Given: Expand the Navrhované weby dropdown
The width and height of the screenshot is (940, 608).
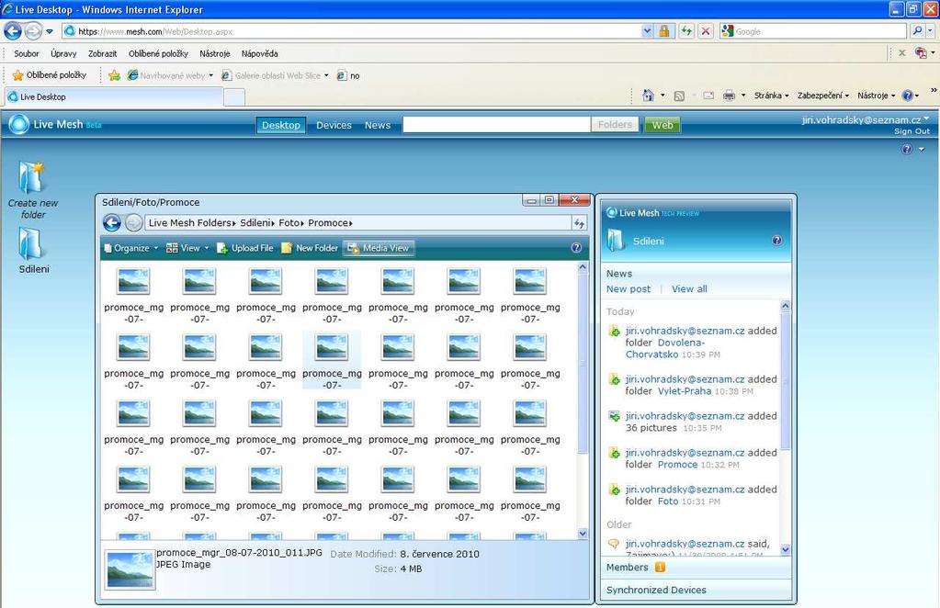Looking at the screenshot, I should click(211, 75).
